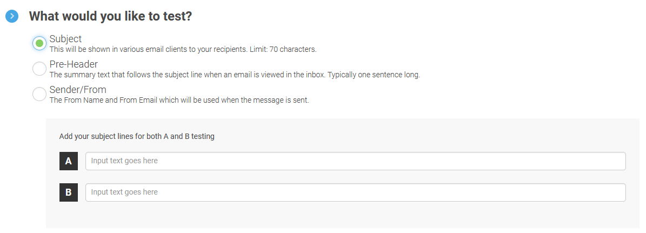Viewport: 646px width, 233px height.
Task: Click the 'Pre-Header' option label
Action: coord(74,64)
